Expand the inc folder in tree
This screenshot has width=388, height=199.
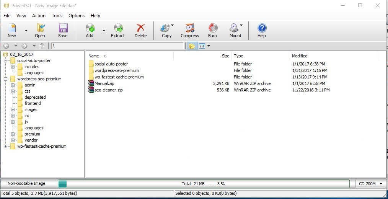click(x=13, y=116)
